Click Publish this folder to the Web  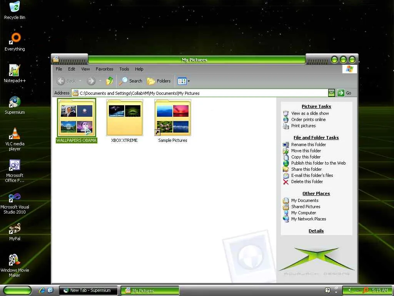(x=318, y=163)
